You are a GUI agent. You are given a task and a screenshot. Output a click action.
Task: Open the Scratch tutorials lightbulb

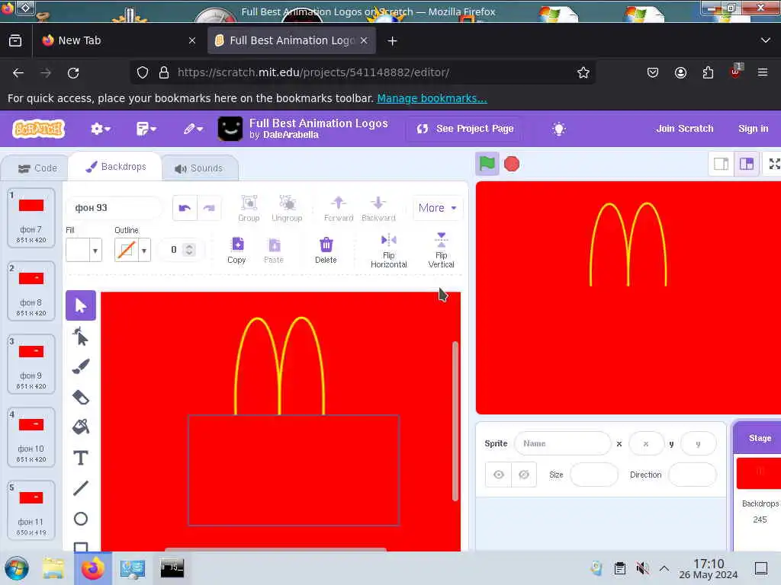559,129
